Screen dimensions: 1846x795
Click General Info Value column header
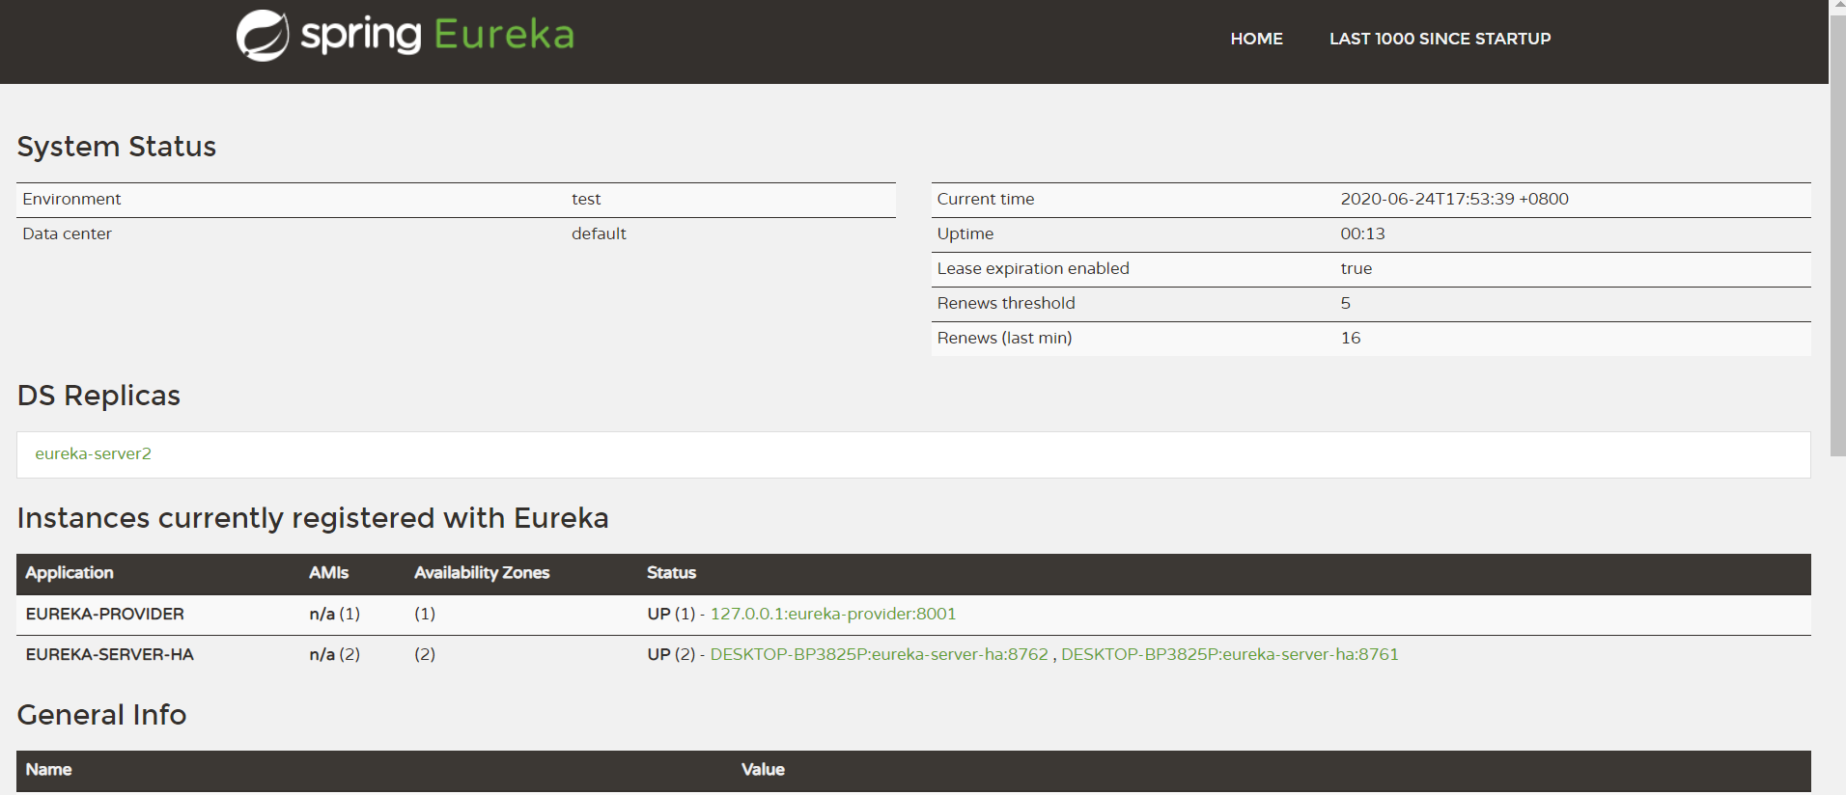pyautogui.click(x=763, y=769)
